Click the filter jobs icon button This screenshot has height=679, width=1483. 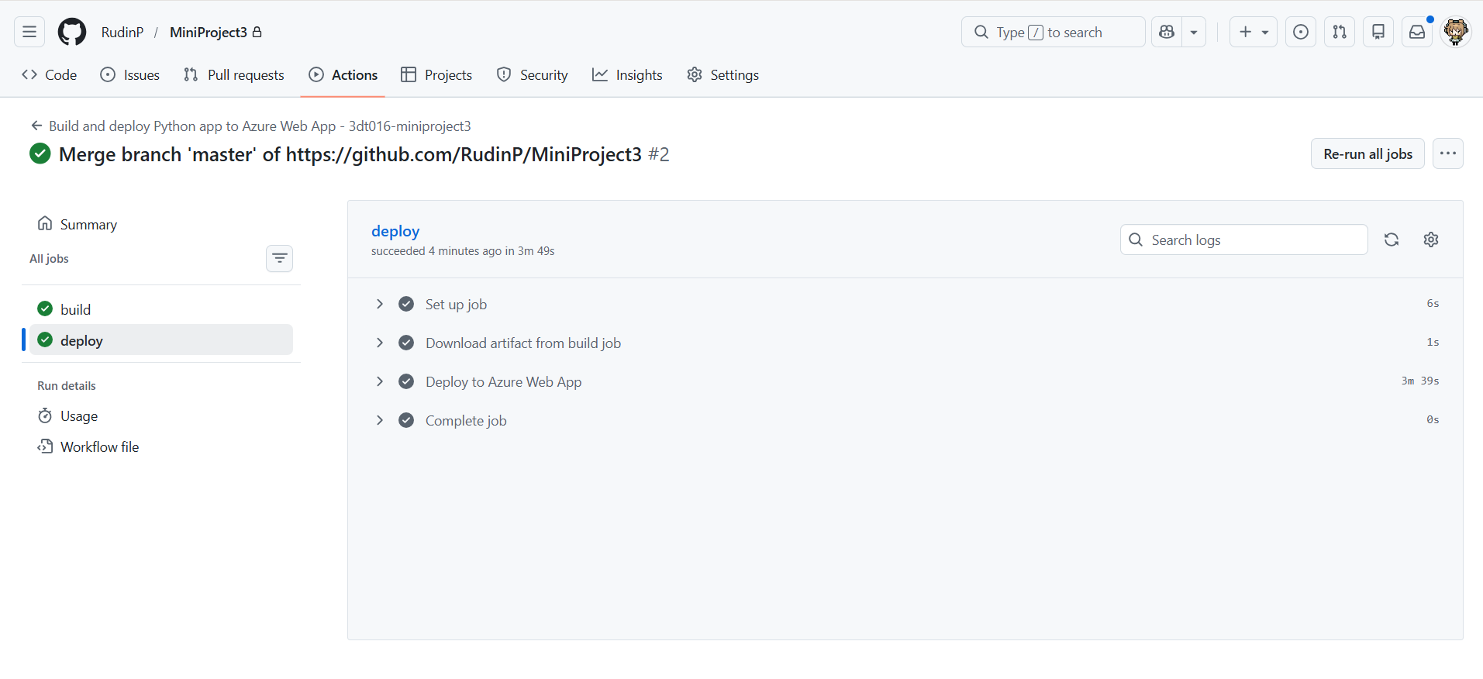click(x=279, y=258)
